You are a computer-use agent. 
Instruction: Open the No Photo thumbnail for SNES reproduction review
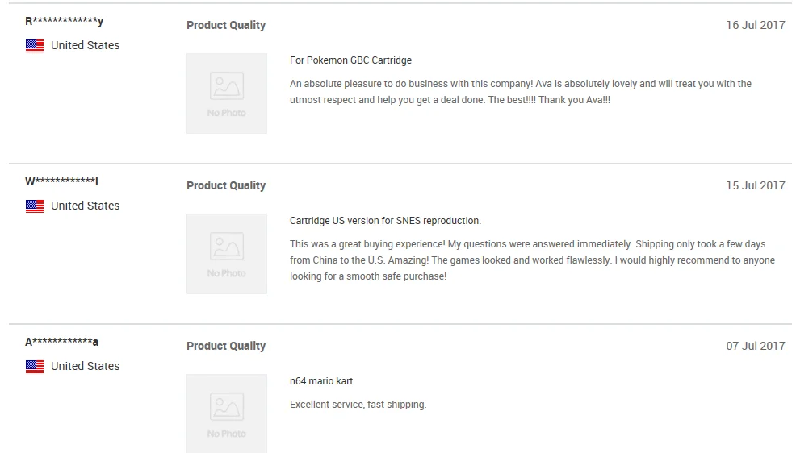pos(226,254)
